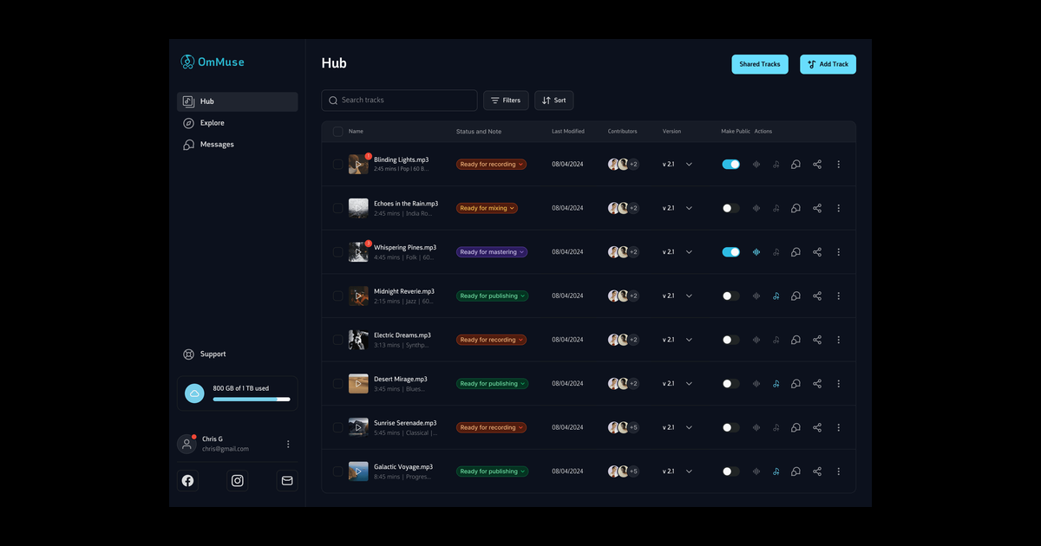Click the Search tracks input field
The image size is (1041, 546).
pyautogui.click(x=399, y=101)
